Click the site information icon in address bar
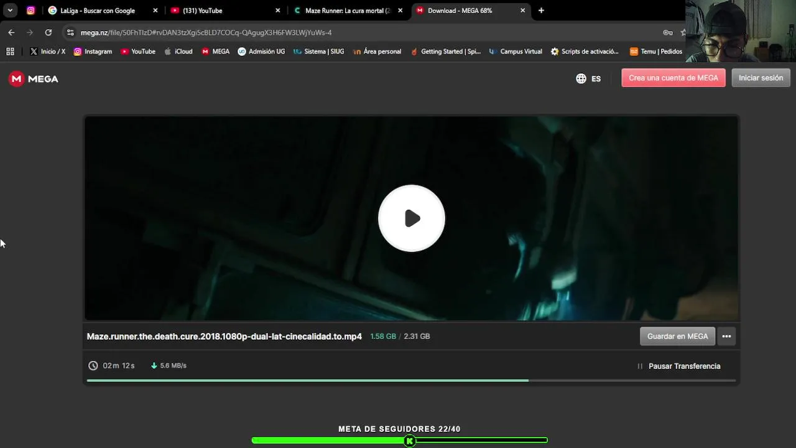Screen dimensions: 796x448 [70, 32]
